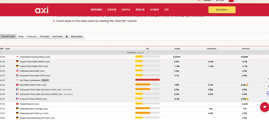
Task: Click revised-value icon beside Producer Prices previous
Action: pyautogui.click(x=248, y=99)
